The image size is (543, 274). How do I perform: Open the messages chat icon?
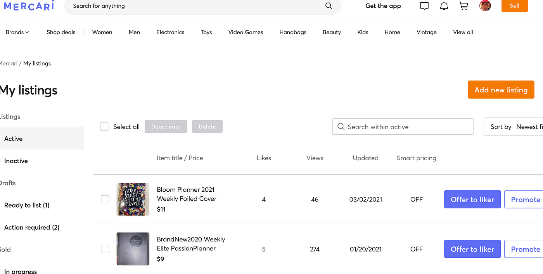click(424, 6)
